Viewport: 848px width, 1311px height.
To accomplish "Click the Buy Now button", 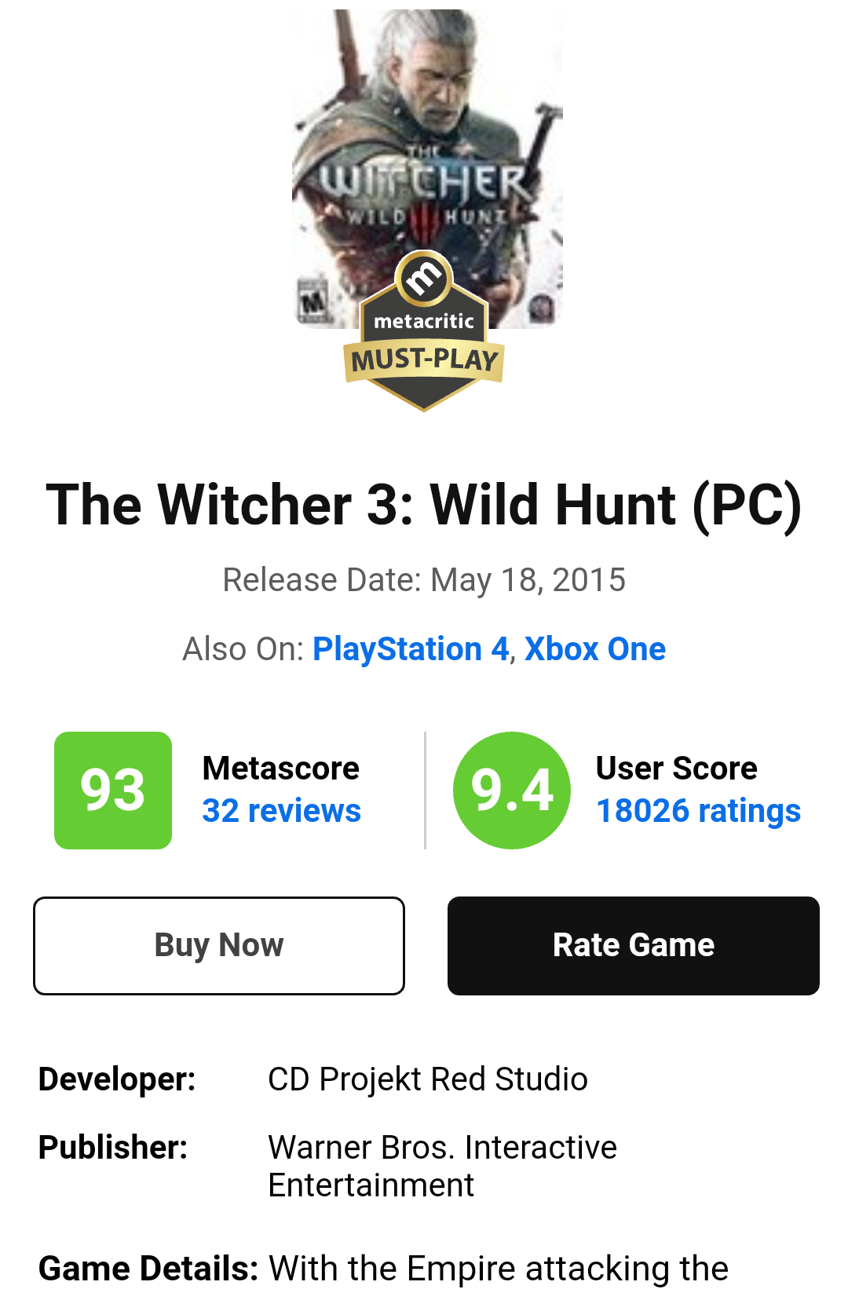I will tap(219, 945).
